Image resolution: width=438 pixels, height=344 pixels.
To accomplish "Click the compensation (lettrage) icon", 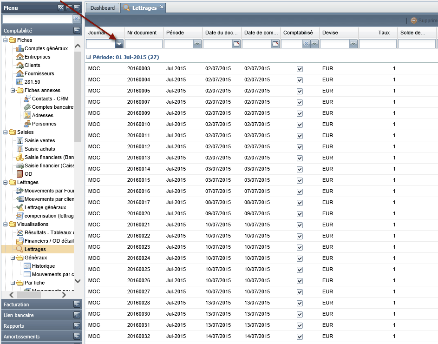I will pyautogui.click(x=20, y=216).
